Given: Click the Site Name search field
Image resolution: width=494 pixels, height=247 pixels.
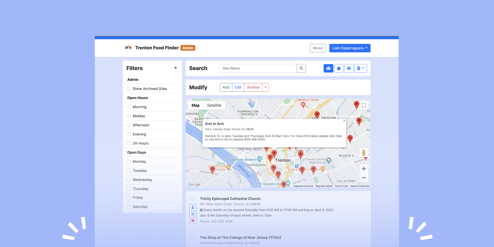Looking at the screenshot, I should pos(258,68).
